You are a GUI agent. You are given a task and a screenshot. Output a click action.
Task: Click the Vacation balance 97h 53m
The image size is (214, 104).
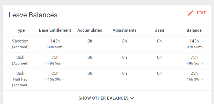194,47
